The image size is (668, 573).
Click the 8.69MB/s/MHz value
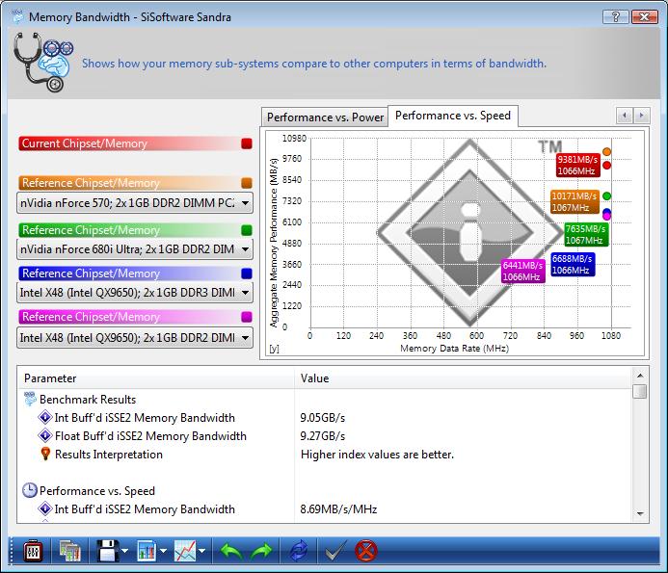tap(338, 509)
